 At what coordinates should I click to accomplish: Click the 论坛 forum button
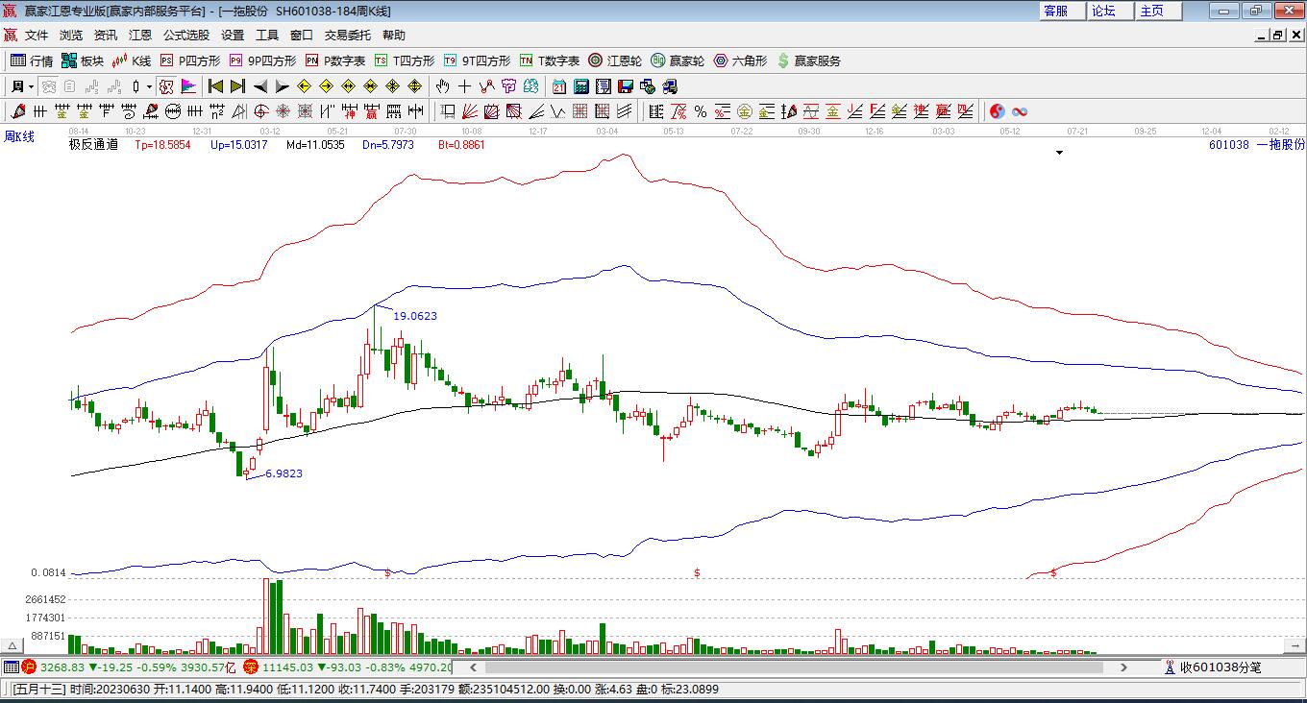[x=1103, y=11]
